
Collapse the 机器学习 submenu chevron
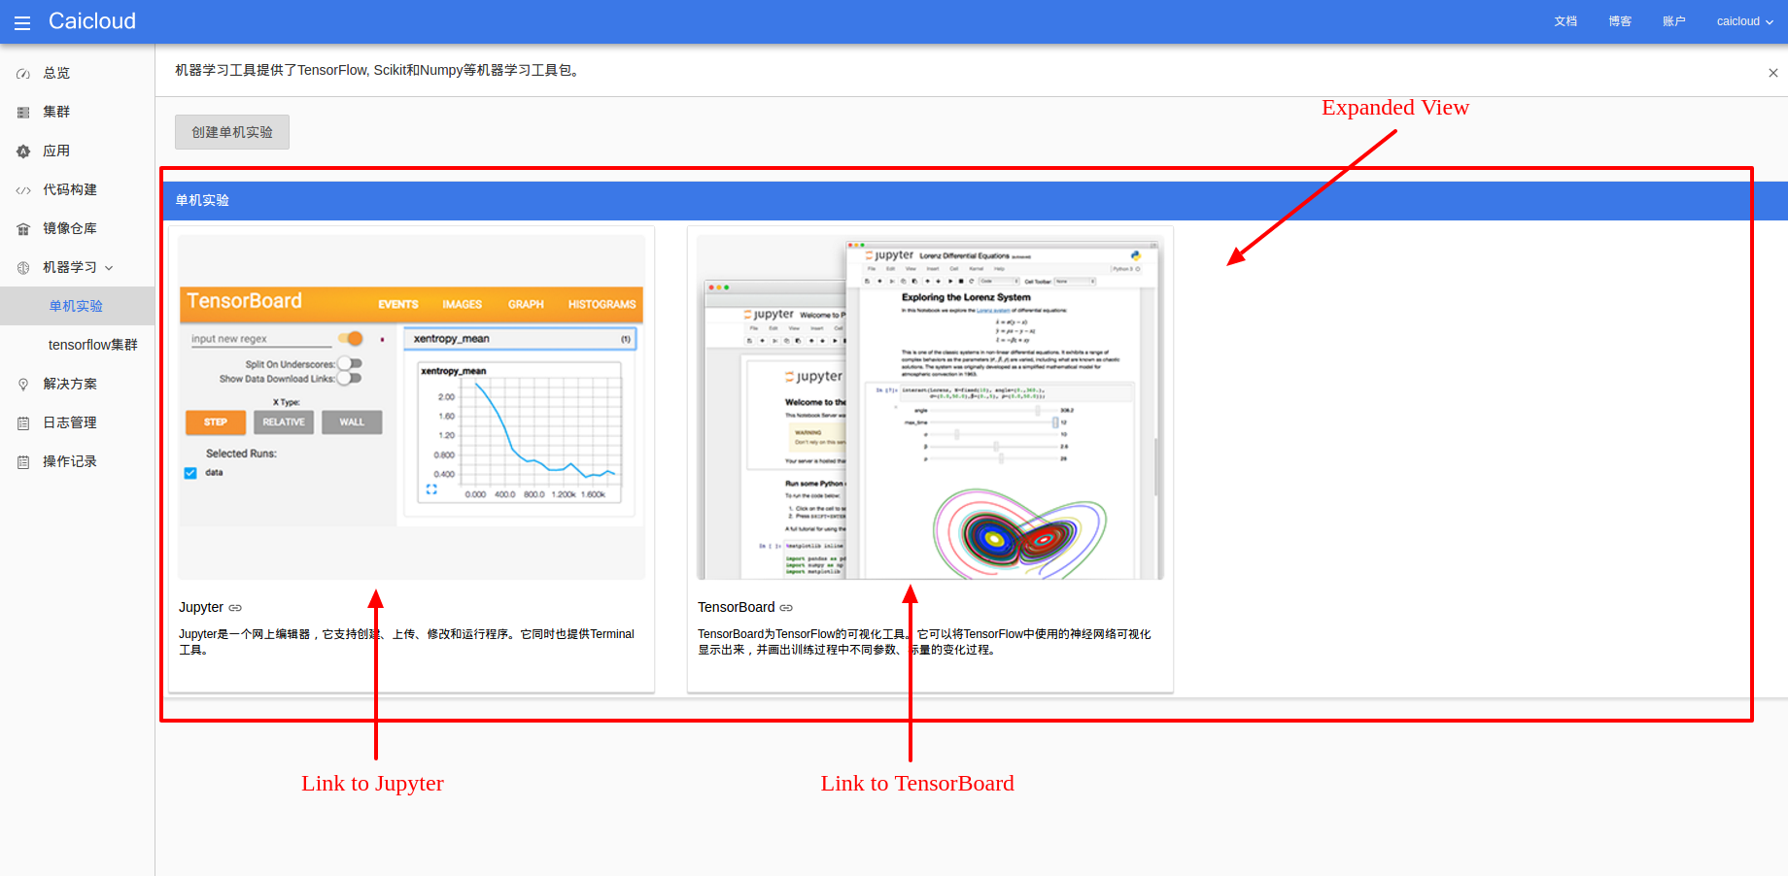coord(109,268)
